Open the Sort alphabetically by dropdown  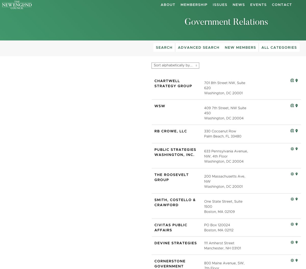(x=175, y=65)
